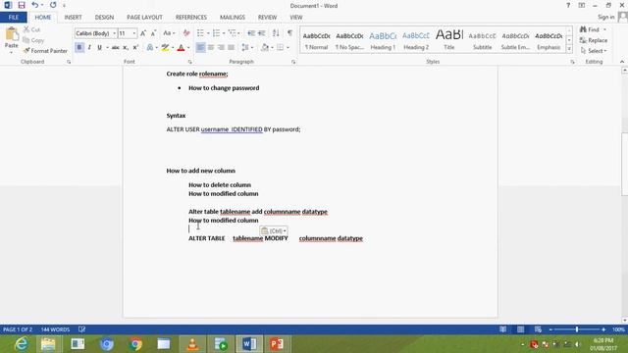The image size is (628, 353).
Task: Apply strikethrough formatting
Action: click(x=116, y=48)
